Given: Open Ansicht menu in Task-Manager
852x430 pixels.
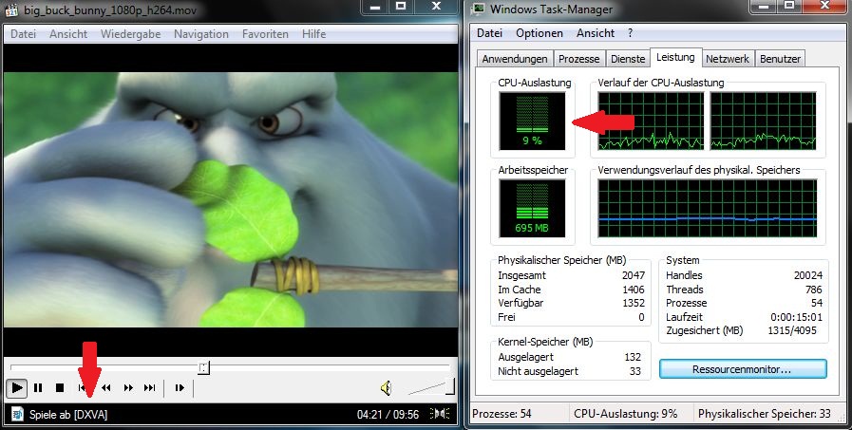Looking at the screenshot, I should point(596,33).
